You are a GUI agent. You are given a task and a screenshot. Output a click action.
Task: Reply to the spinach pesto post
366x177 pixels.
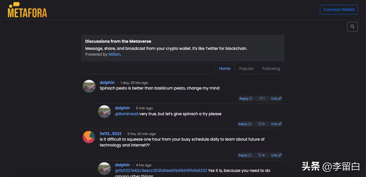pos(246,99)
